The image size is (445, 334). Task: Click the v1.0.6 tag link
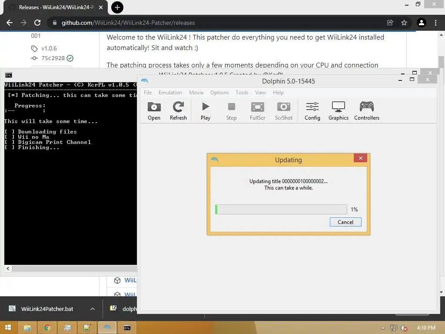click(x=49, y=48)
